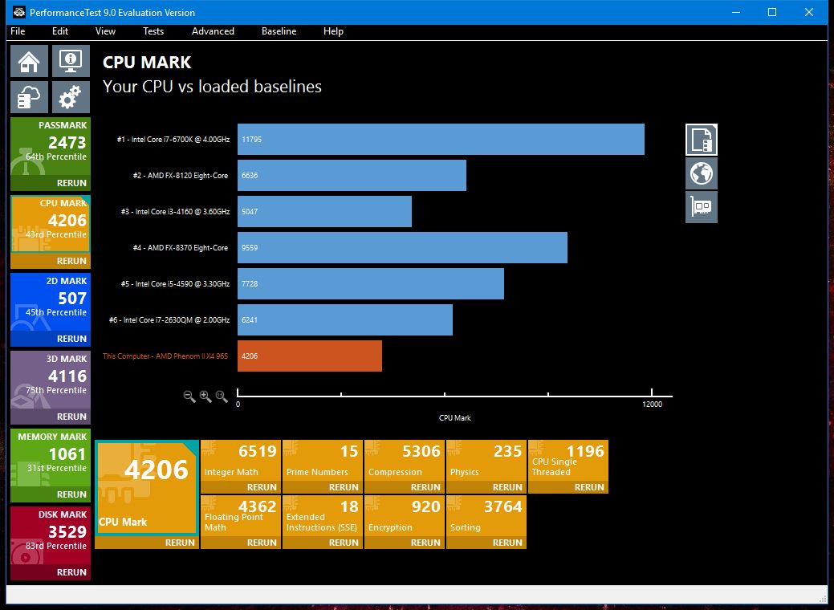The image size is (834, 610).
Task: Rerun the Encryption test
Action: tap(405, 543)
